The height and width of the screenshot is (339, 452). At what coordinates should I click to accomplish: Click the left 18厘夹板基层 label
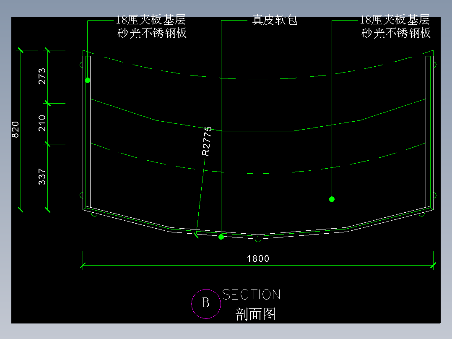click(151, 20)
